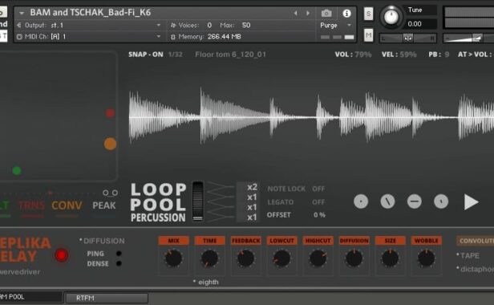Viewport: 494px width, 305px height.
Task: Click the FEEDBACK knob
Action: pos(245,258)
